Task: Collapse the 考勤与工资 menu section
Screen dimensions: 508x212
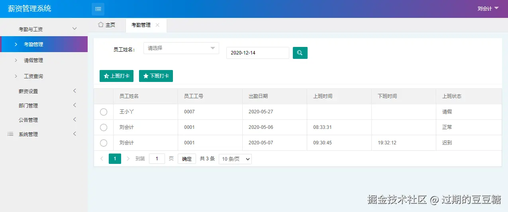Action: coord(44,29)
